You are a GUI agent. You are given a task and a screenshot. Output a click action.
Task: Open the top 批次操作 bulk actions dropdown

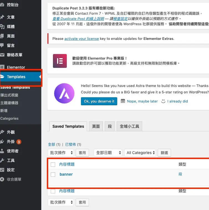tap(61, 153)
